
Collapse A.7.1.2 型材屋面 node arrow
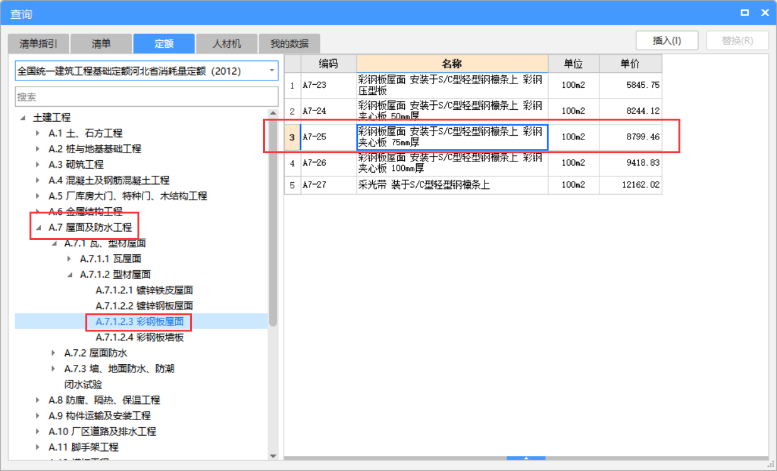[x=70, y=274]
